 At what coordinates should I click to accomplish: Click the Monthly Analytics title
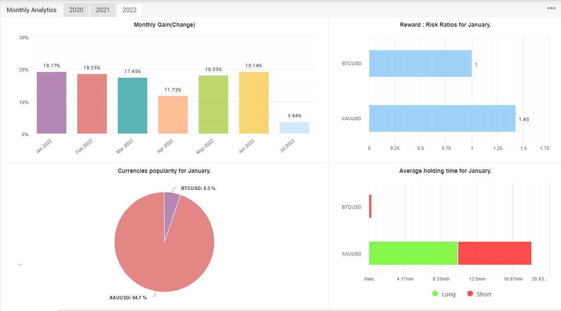32,10
